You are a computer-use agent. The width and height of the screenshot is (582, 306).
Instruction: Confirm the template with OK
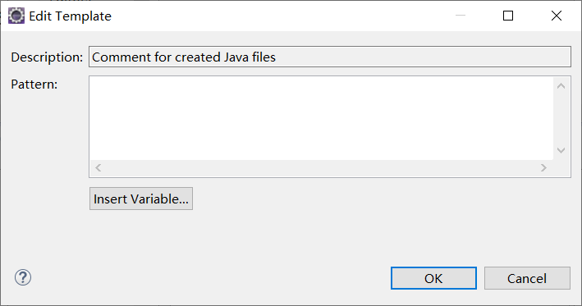433,278
